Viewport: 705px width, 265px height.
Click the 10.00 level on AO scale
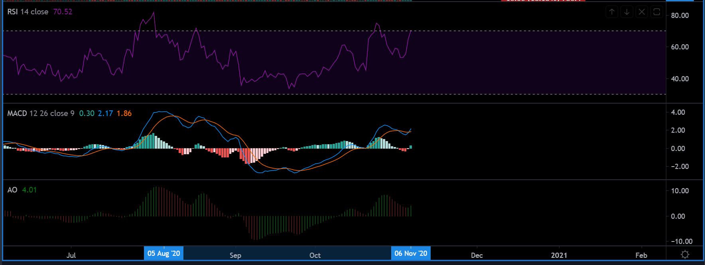coord(680,191)
